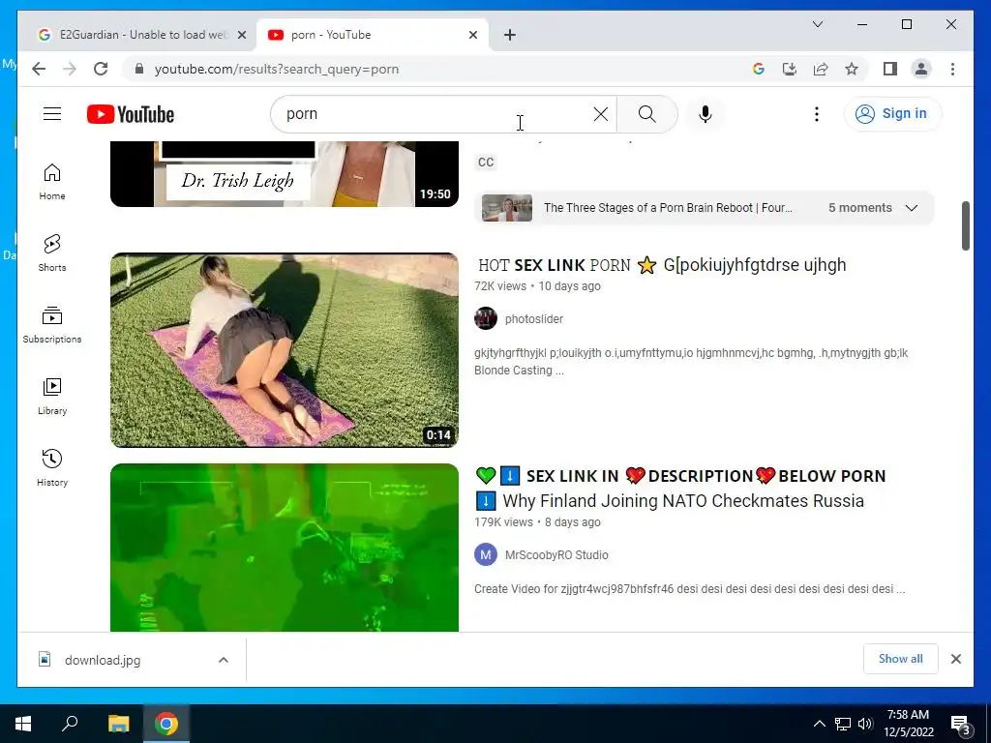Click the Chrome icon on the taskbar
Viewport: 991px width, 743px height.
coord(166,724)
